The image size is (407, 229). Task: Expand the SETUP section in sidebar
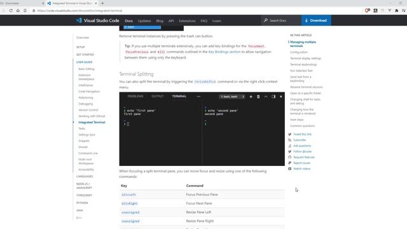(x=81, y=47)
